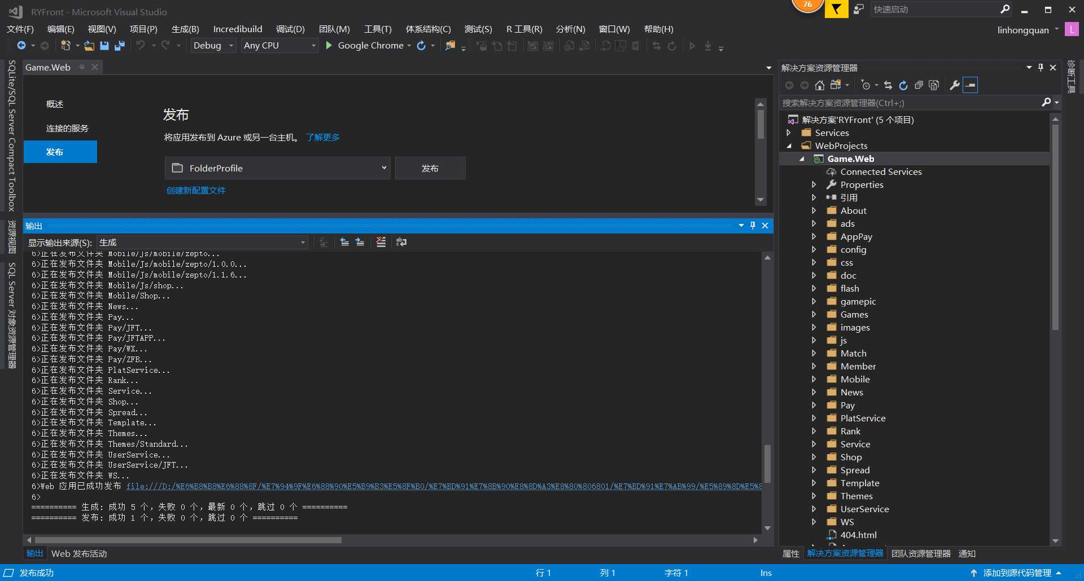
Task: Open the 调试(D) debug menu
Action: pos(290,29)
